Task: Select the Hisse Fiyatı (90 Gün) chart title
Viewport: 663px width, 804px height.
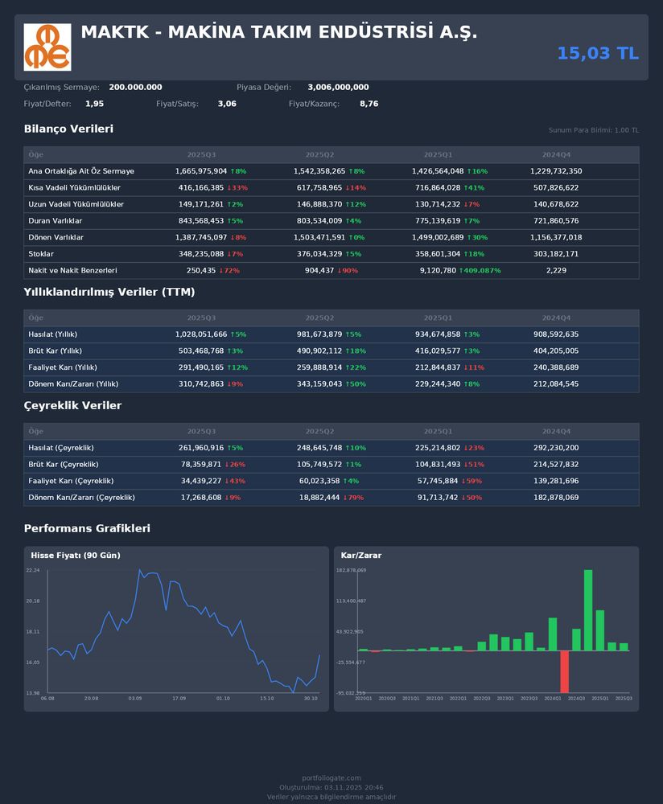Action: point(76,556)
